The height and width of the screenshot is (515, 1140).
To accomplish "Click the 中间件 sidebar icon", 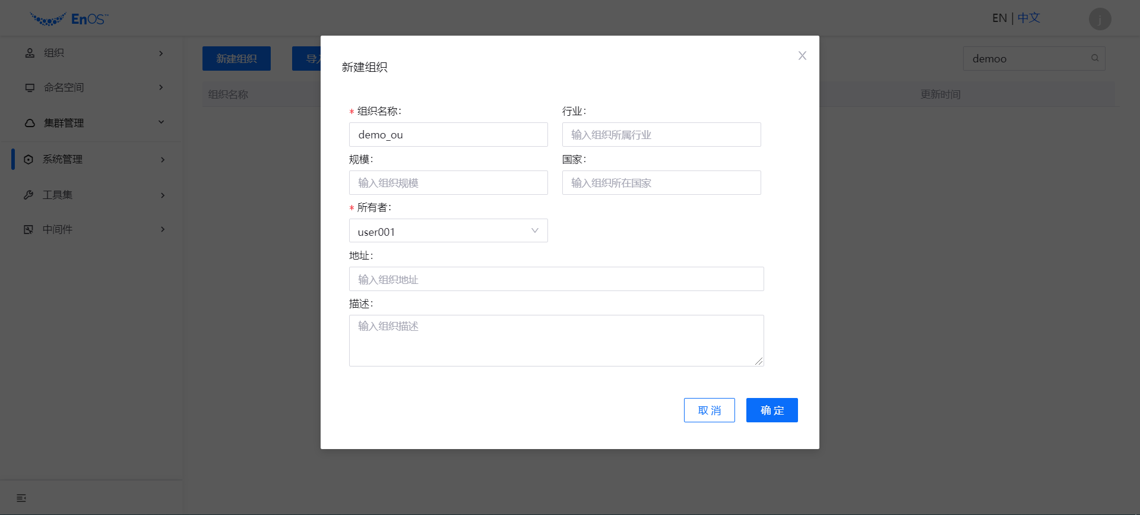I will pos(28,229).
